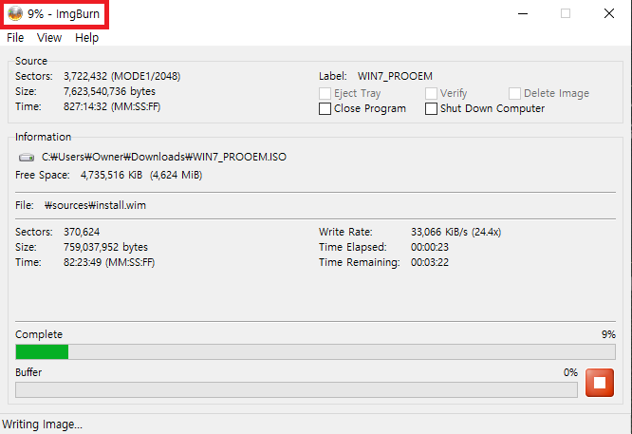This screenshot has width=632, height=434.
Task: Click the green Complete progress bar
Action: tap(315, 351)
